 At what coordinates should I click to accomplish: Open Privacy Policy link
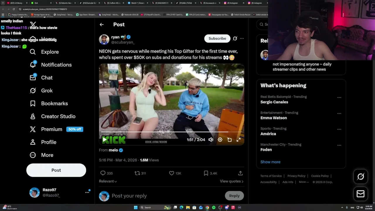[296, 176]
